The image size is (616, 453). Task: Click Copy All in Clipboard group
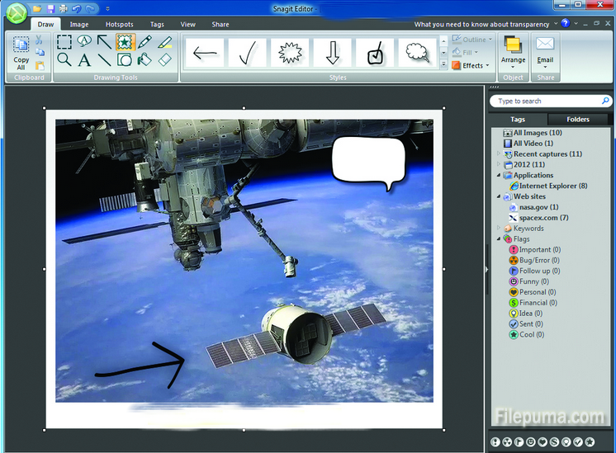click(21, 53)
